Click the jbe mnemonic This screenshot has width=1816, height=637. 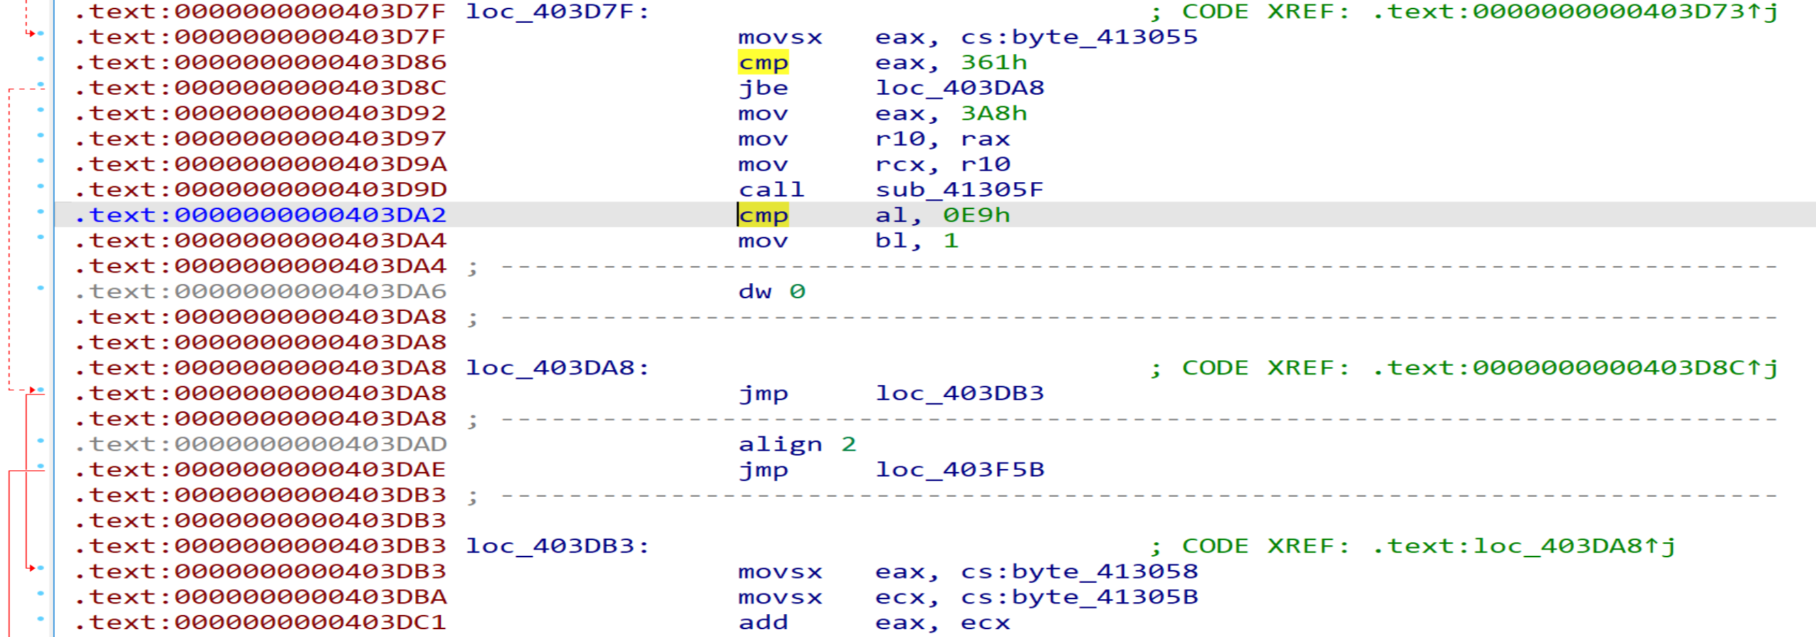tap(763, 88)
